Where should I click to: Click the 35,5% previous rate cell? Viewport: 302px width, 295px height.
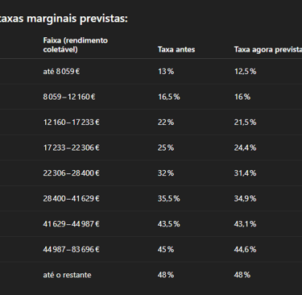[169, 198]
